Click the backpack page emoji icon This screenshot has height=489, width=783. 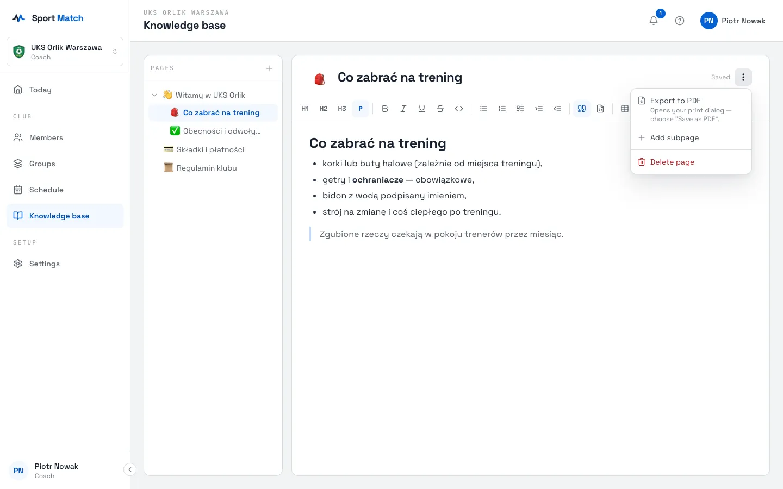(320, 79)
